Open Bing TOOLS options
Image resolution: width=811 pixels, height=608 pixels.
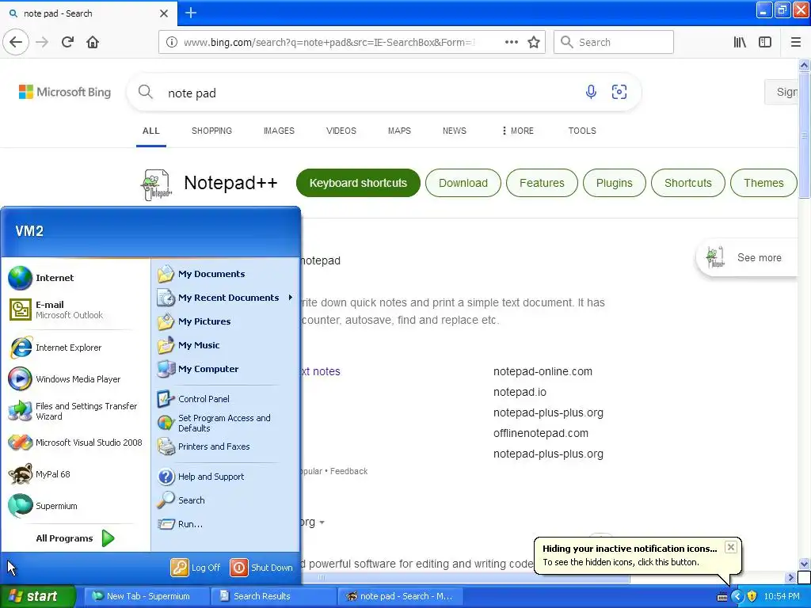582,131
